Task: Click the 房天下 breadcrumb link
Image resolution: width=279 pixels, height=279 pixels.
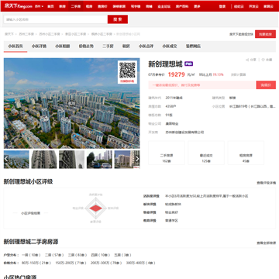Action: coord(9,34)
